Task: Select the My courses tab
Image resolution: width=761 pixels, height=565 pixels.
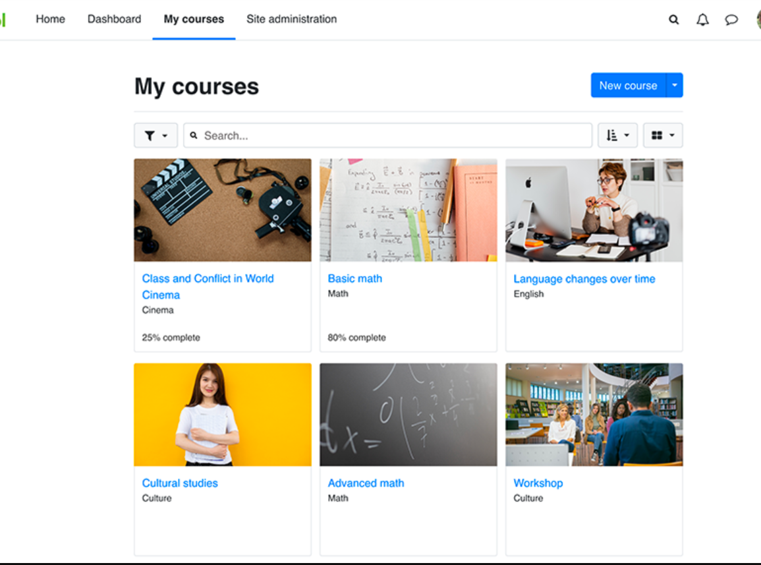Action: click(194, 19)
